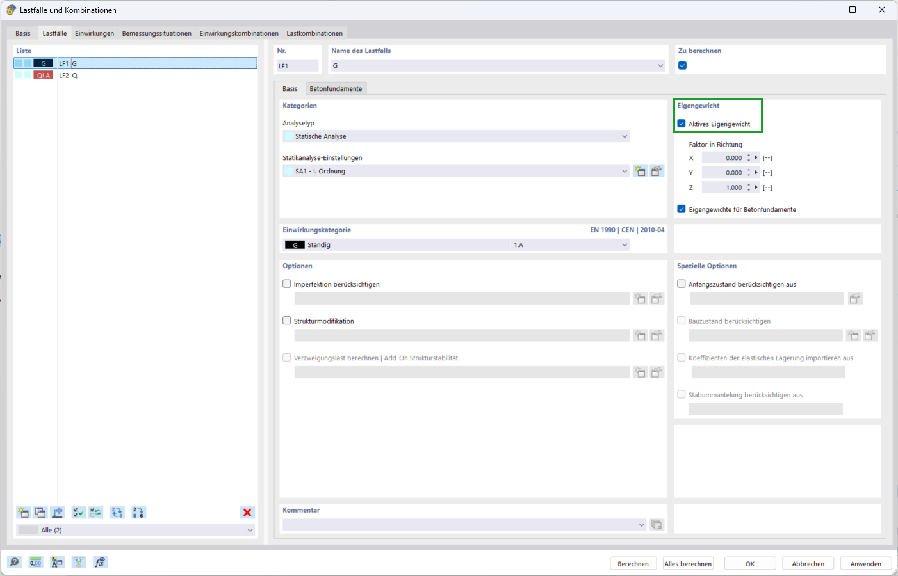
Task: Switch to the Einwirkungen tab
Action: [94, 33]
